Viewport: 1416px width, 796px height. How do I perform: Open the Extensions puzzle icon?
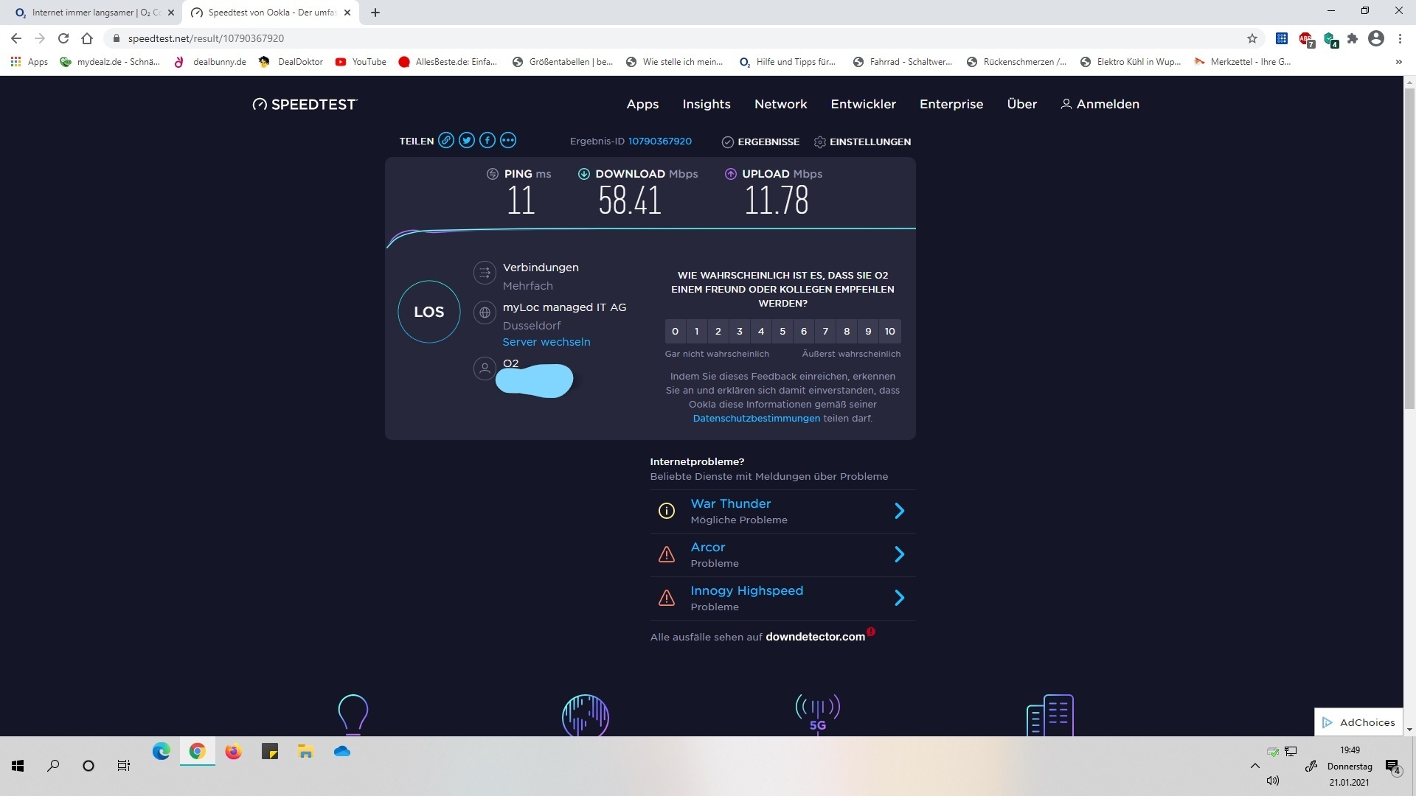tap(1353, 38)
